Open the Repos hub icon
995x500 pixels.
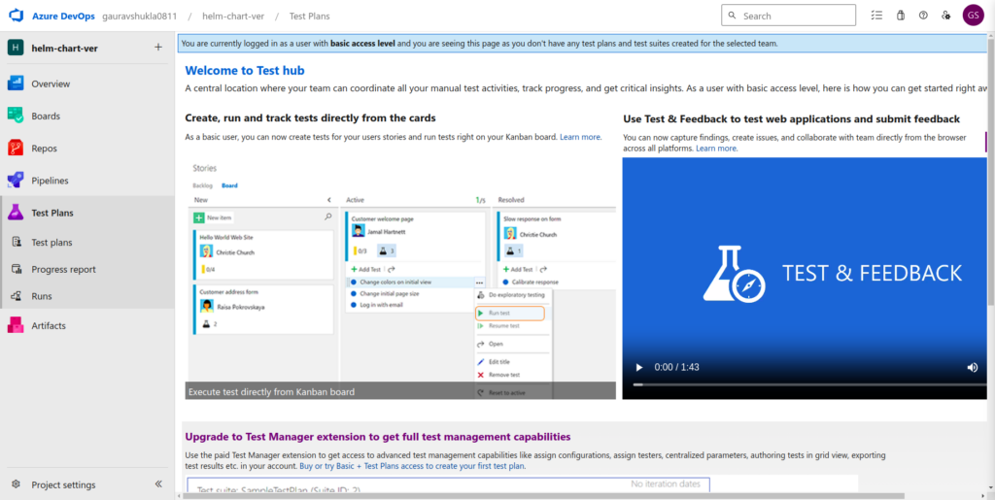16,149
